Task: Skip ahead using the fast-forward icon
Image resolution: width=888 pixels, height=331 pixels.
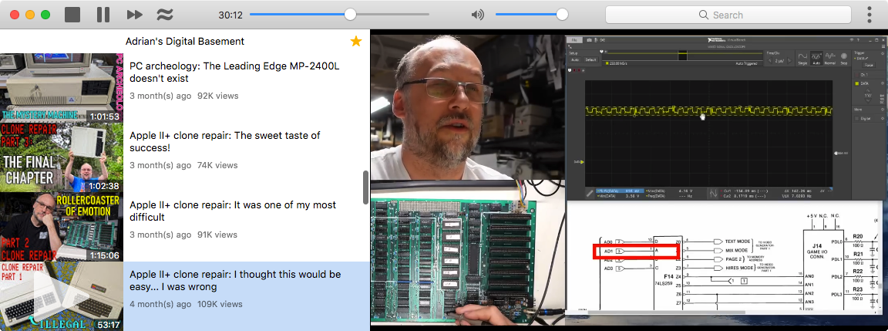Action: tap(134, 15)
